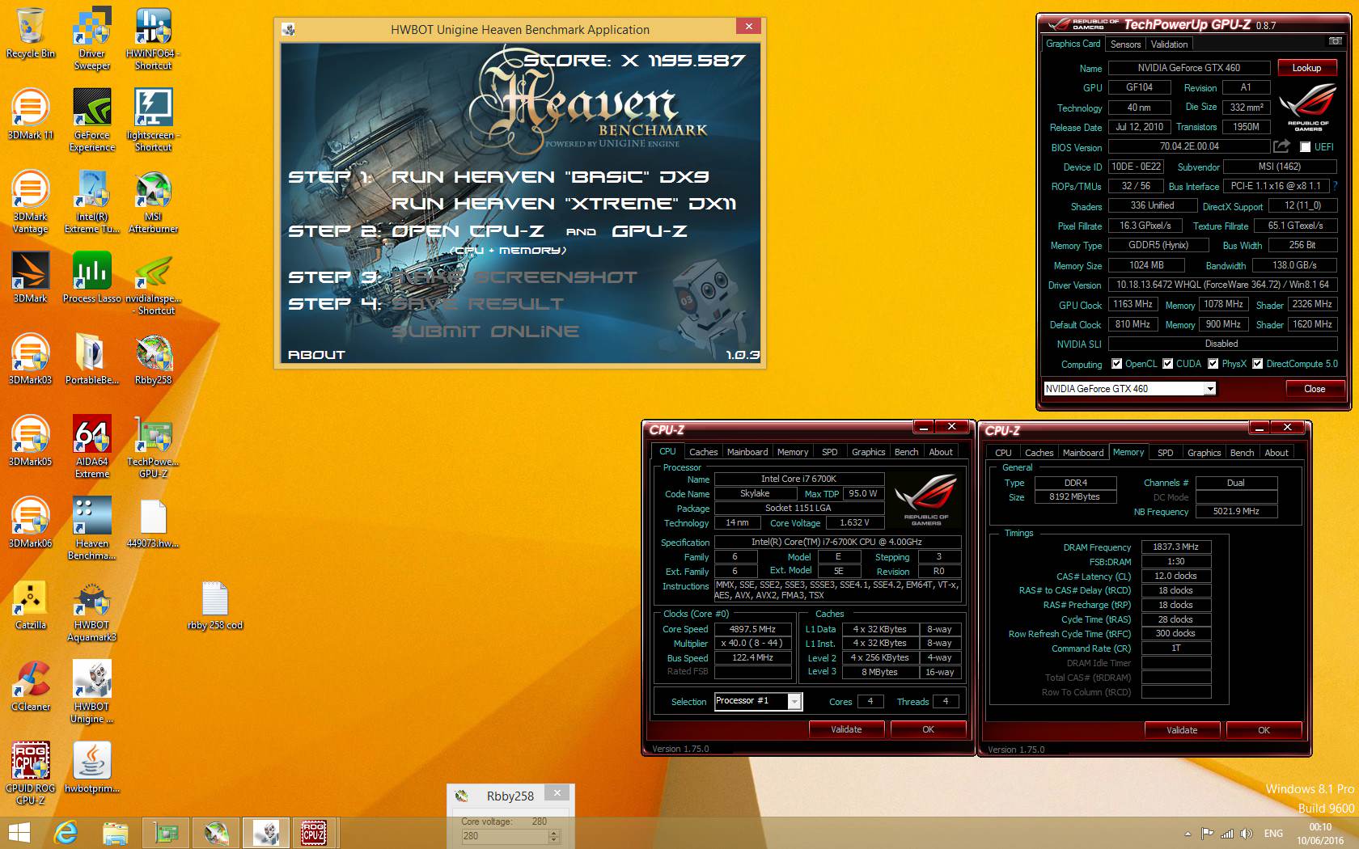This screenshot has height=849, width=1359.
Task: Open PortableBe... folder icon
Action: click(92, 359)
